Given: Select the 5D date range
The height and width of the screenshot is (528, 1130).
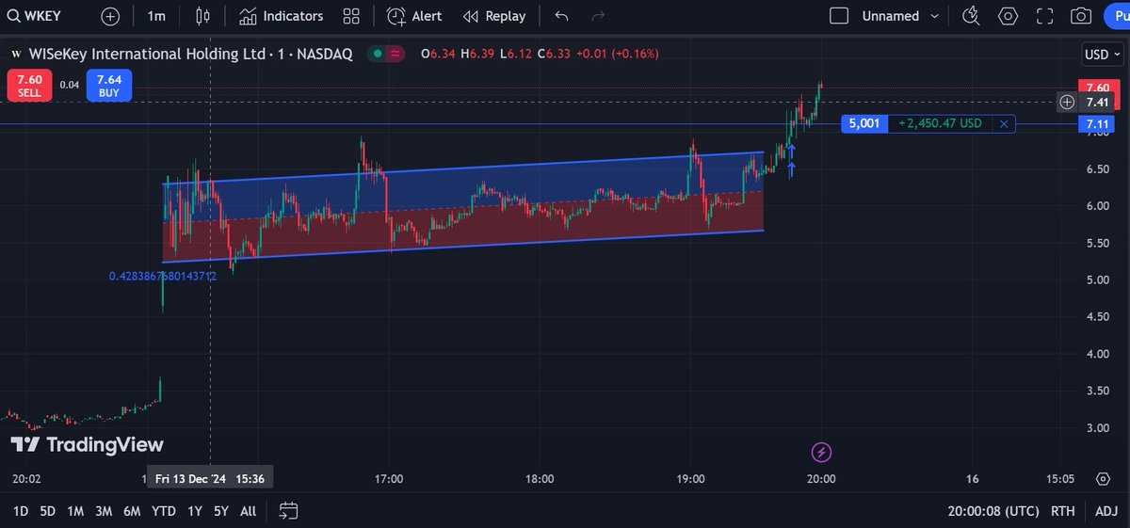Looking at the screenshot, I should [x=47, y=511].
